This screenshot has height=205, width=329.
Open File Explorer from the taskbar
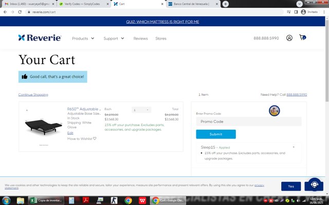21,200
